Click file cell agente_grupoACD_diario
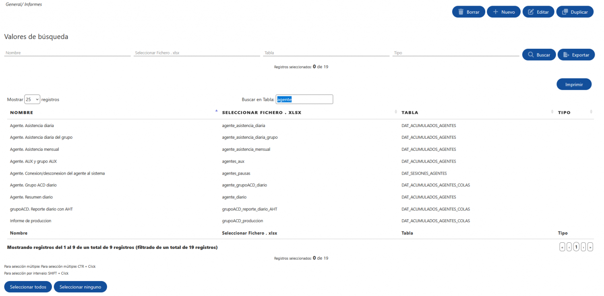Screen dimensions: 604x296 (x=244, y=185)
